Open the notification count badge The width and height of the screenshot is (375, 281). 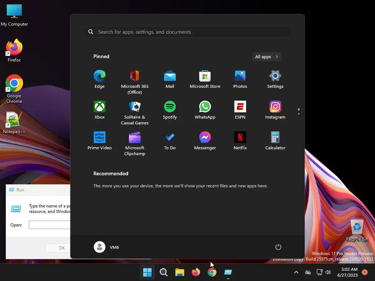point(365,272)
